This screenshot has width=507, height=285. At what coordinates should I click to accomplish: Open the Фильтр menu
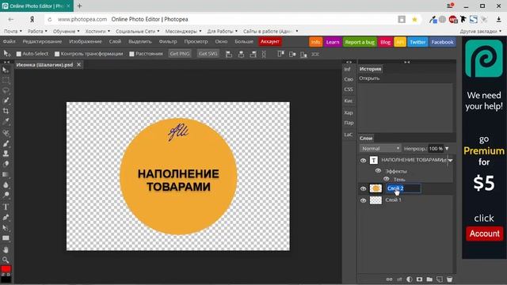(x=168, y=41)
